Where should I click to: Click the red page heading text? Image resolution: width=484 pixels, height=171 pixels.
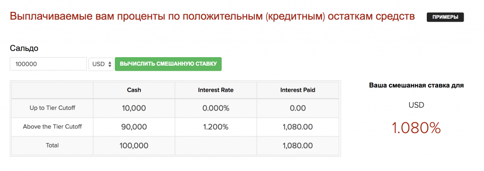coord(212,17)
